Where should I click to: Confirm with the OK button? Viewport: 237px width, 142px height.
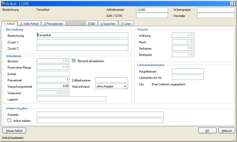207,131
